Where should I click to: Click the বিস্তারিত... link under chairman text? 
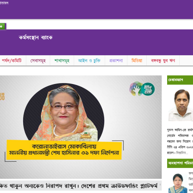pos(182,153)
